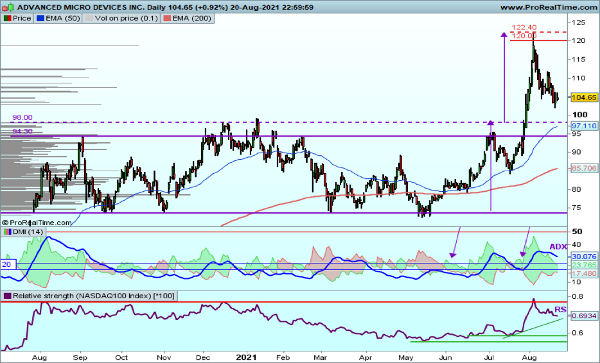
Task: Click the Jul label on time axis
Action: coord(489,358)
